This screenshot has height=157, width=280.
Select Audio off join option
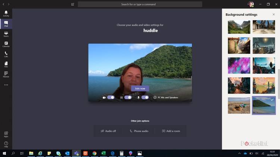[108, 131]
